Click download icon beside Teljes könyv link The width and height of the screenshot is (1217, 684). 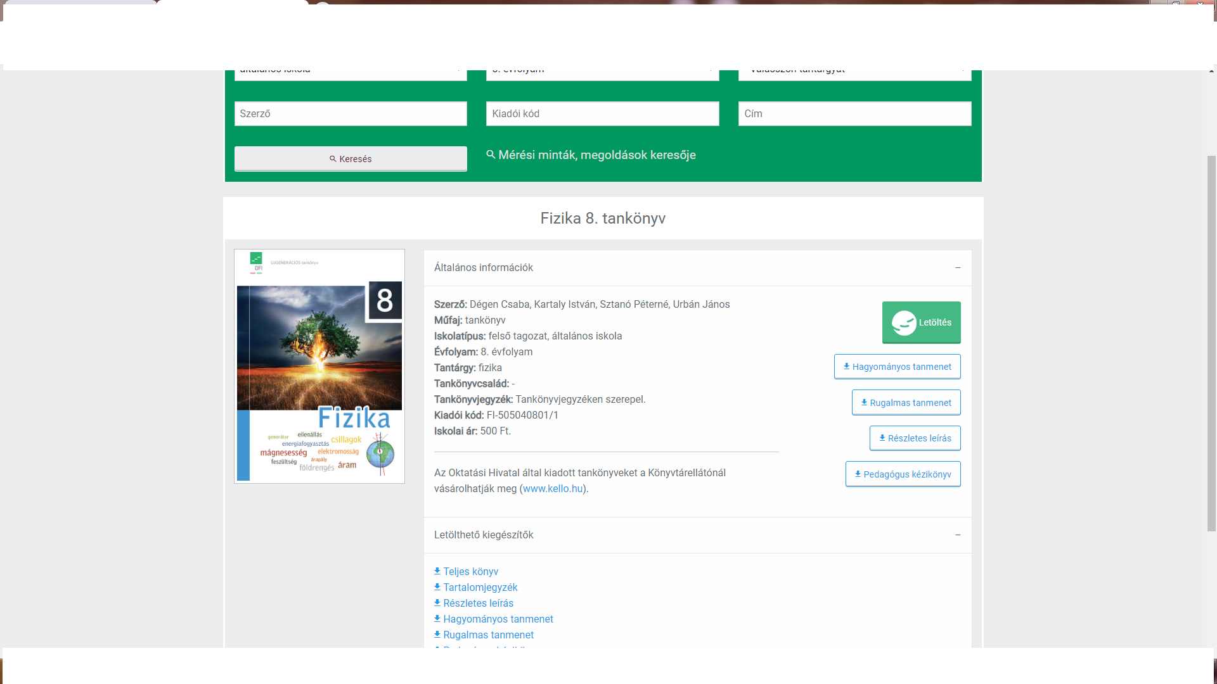(x=437, y=571)
